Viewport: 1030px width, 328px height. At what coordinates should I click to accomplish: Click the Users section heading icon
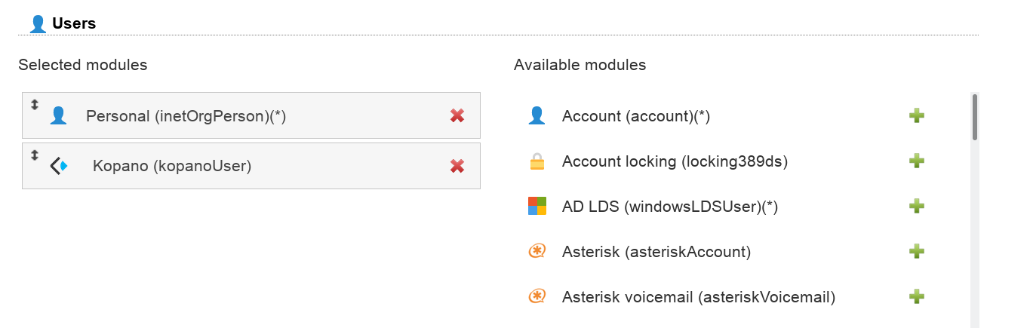38,24
